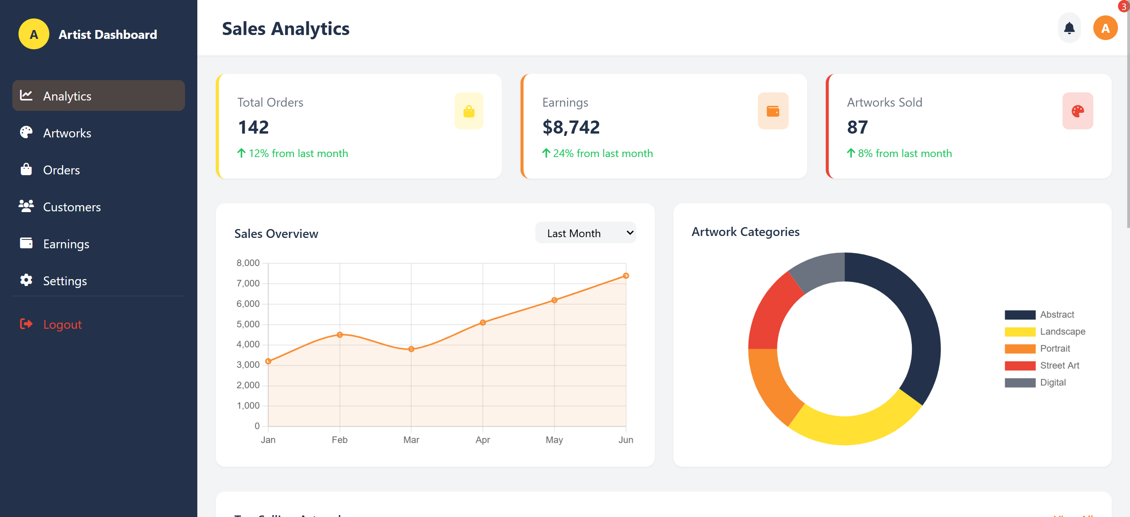Click the Artworks Sold palette icon
The image size is (1130, 517).
[x=1077, y=111]
